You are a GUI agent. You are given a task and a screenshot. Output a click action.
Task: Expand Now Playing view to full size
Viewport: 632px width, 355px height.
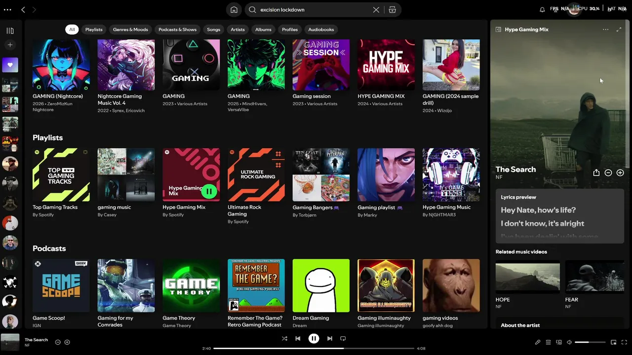point(619,30)
